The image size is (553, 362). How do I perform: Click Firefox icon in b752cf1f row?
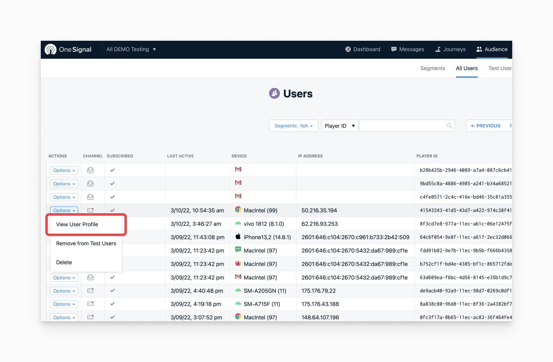tap(238, 263)
